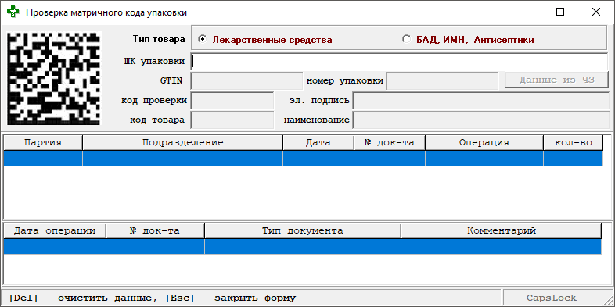The image size is (615, 307).
Task: Click the Партия column header
Action: 43,142
